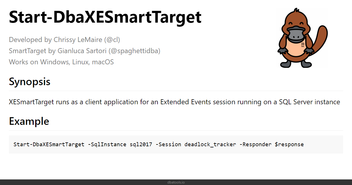The image size is (352, 185).
Task: Click the 'Developed by Chrissy LeMaire (@cl)' line
Action: (65, 40)
